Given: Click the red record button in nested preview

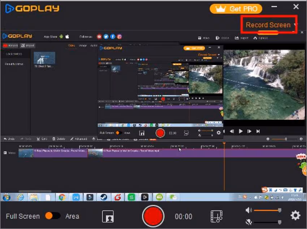Looking at the screenshot, I should [x=160, y=133].
